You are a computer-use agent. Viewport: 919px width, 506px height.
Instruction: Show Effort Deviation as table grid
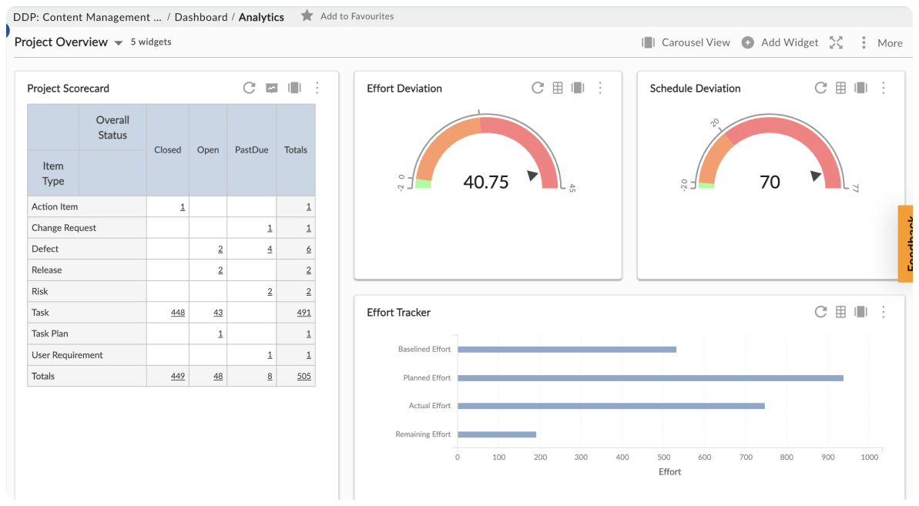click(x=558, y=88)
